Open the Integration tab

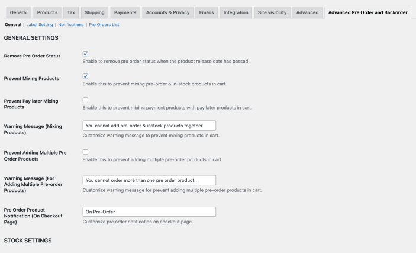pos(236,12)
